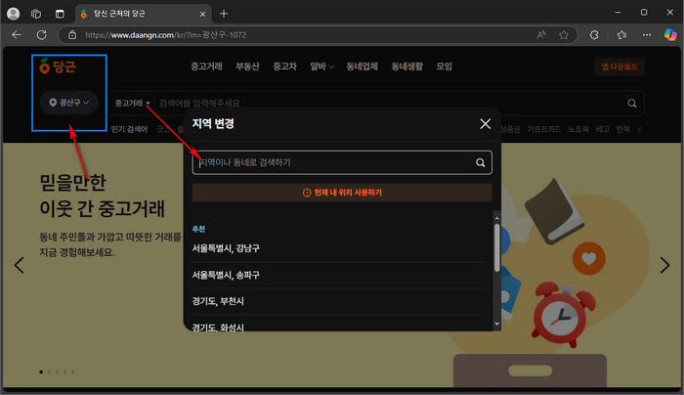
Task: Go to 동네업체 page
Action: (x=363, y=66)
